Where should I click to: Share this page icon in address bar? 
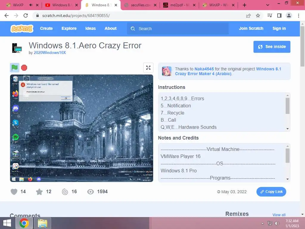248,16
